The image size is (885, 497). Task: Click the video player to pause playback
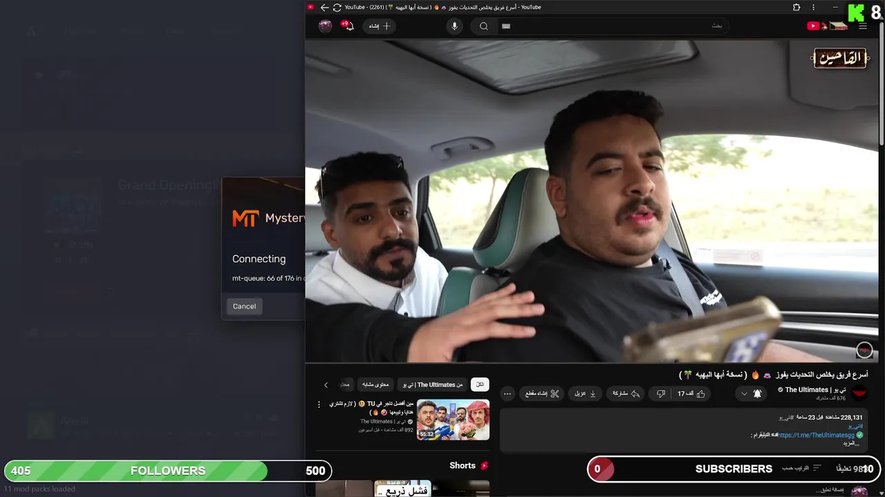(592, 200)
